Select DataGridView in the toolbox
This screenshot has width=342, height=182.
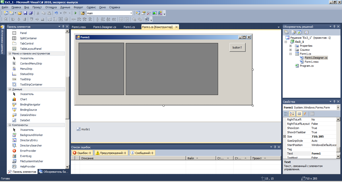point(28,115)
